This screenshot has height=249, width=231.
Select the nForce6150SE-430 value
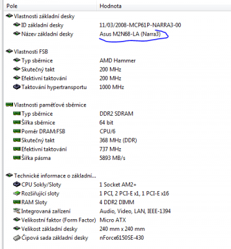[122, 238]
